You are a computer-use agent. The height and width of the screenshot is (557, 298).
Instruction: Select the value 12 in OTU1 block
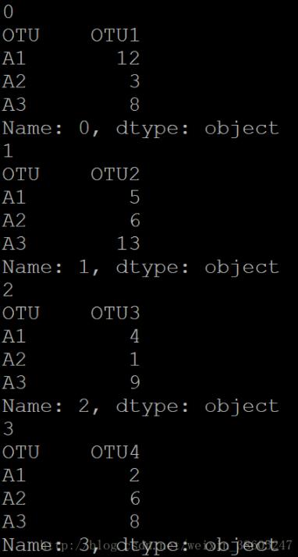click(128, 59)
